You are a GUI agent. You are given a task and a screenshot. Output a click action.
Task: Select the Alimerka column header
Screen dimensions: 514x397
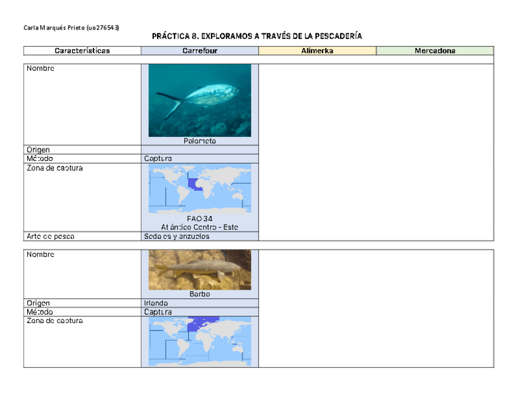coord(318,51)
